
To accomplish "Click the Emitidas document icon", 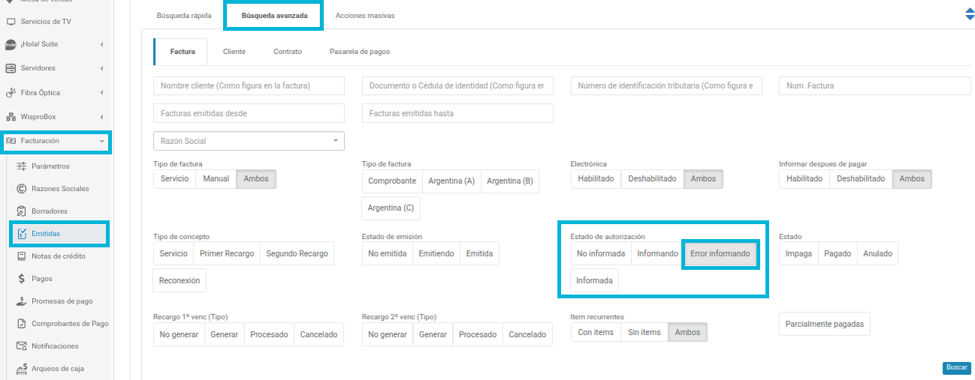I will 22,234.
